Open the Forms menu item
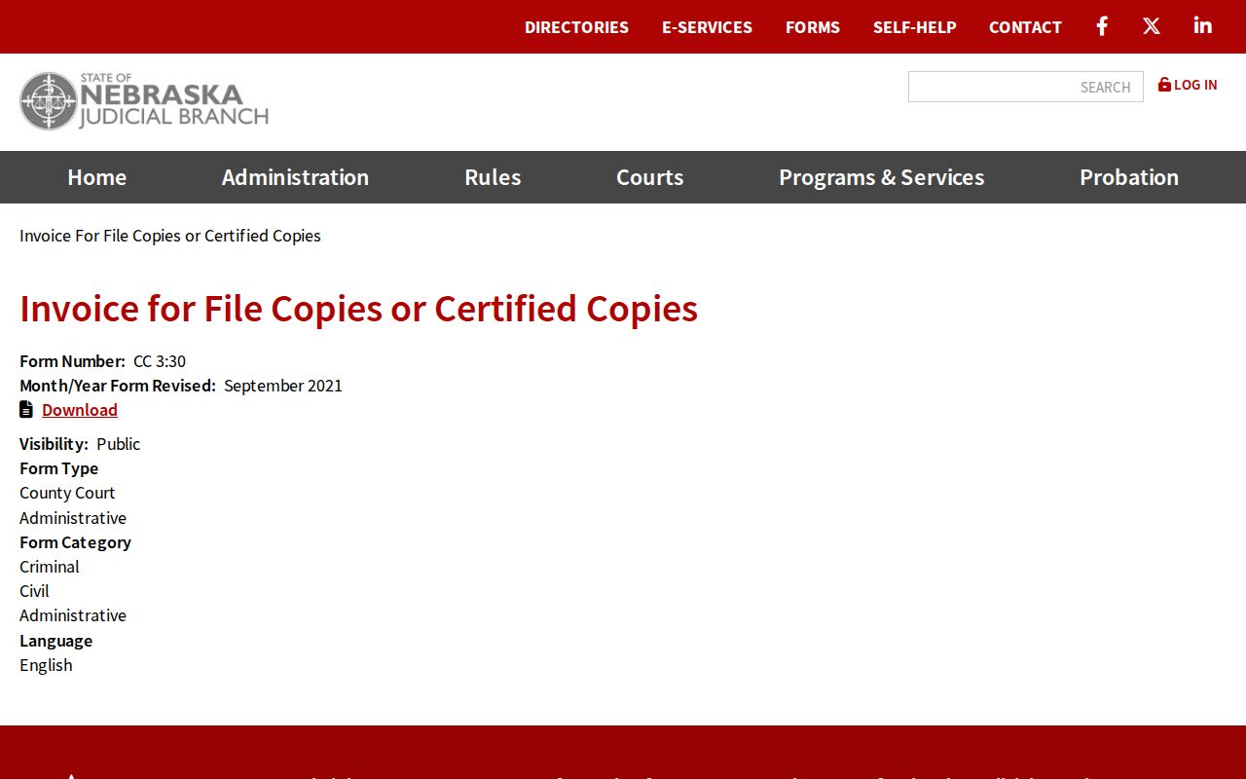Screen dimensions: 1246x779 813,27
